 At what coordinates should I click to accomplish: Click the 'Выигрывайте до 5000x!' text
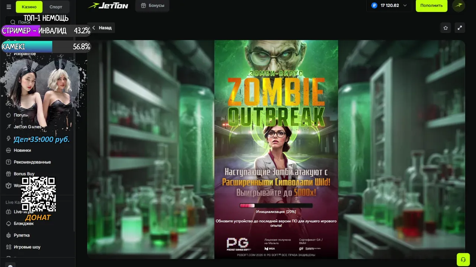276,192
